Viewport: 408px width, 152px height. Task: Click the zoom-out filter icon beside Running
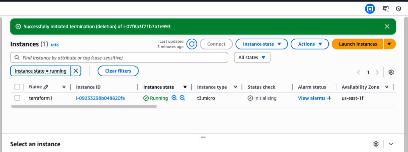(182, 98)
